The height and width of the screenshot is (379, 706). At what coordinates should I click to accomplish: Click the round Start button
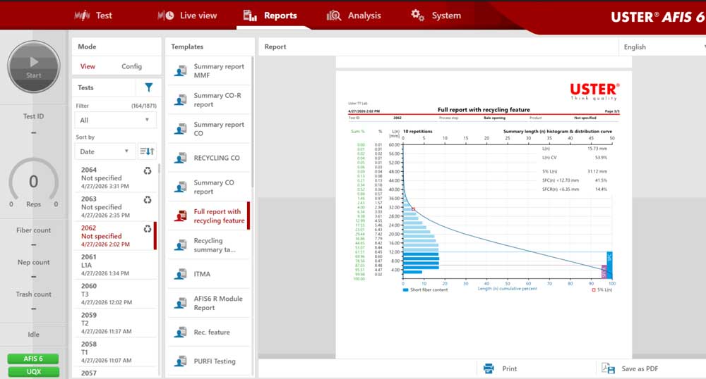(x=34, y=67)
